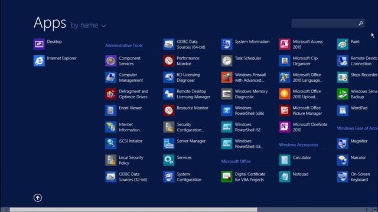378x212 pixels.
Task: Launch iSCSI Initiator
Action: point(124,144)
